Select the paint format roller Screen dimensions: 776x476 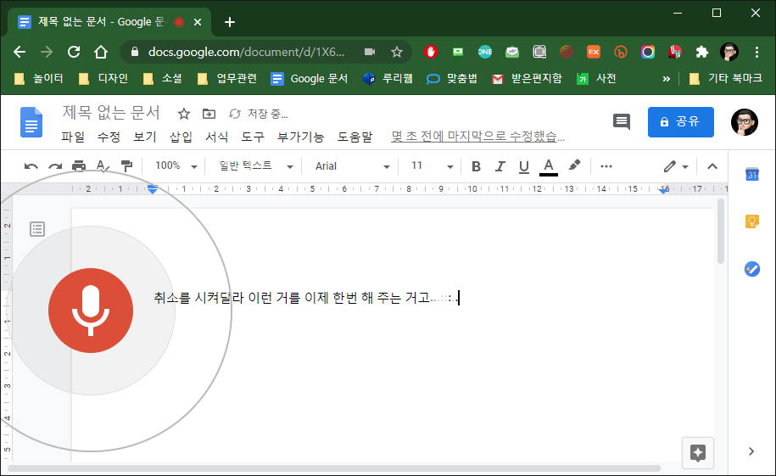[126, 166]
